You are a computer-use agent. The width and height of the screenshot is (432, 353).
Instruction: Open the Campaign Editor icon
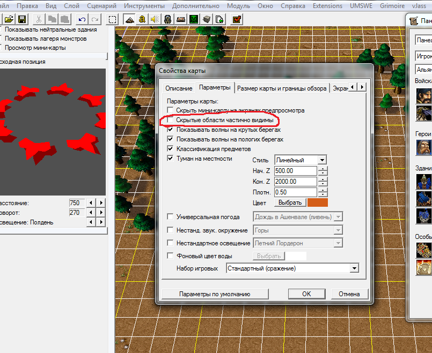click(x=181, y=19)
